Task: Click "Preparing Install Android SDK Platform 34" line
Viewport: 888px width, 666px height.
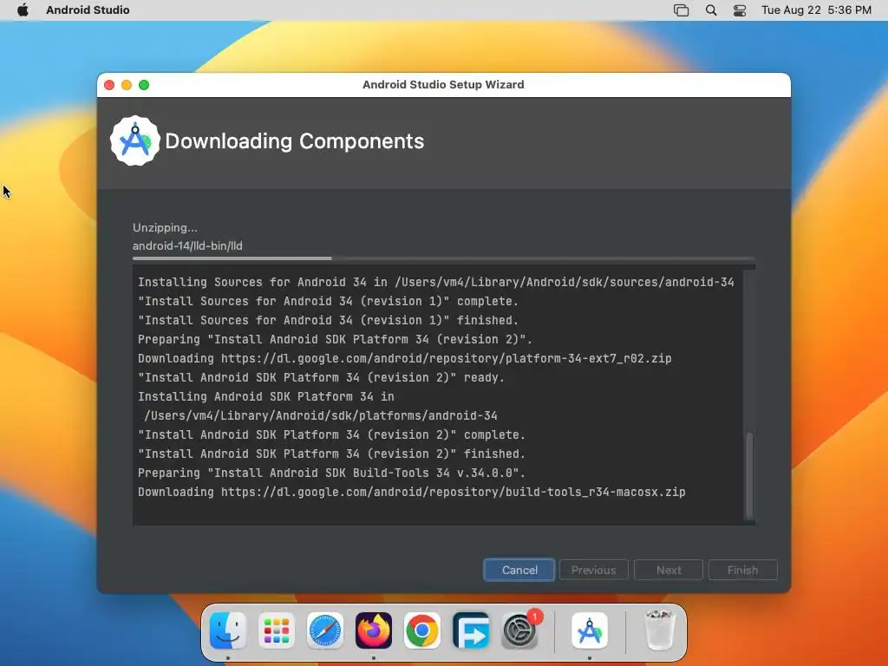Action: pyautogui.click(x=336, y=340)
